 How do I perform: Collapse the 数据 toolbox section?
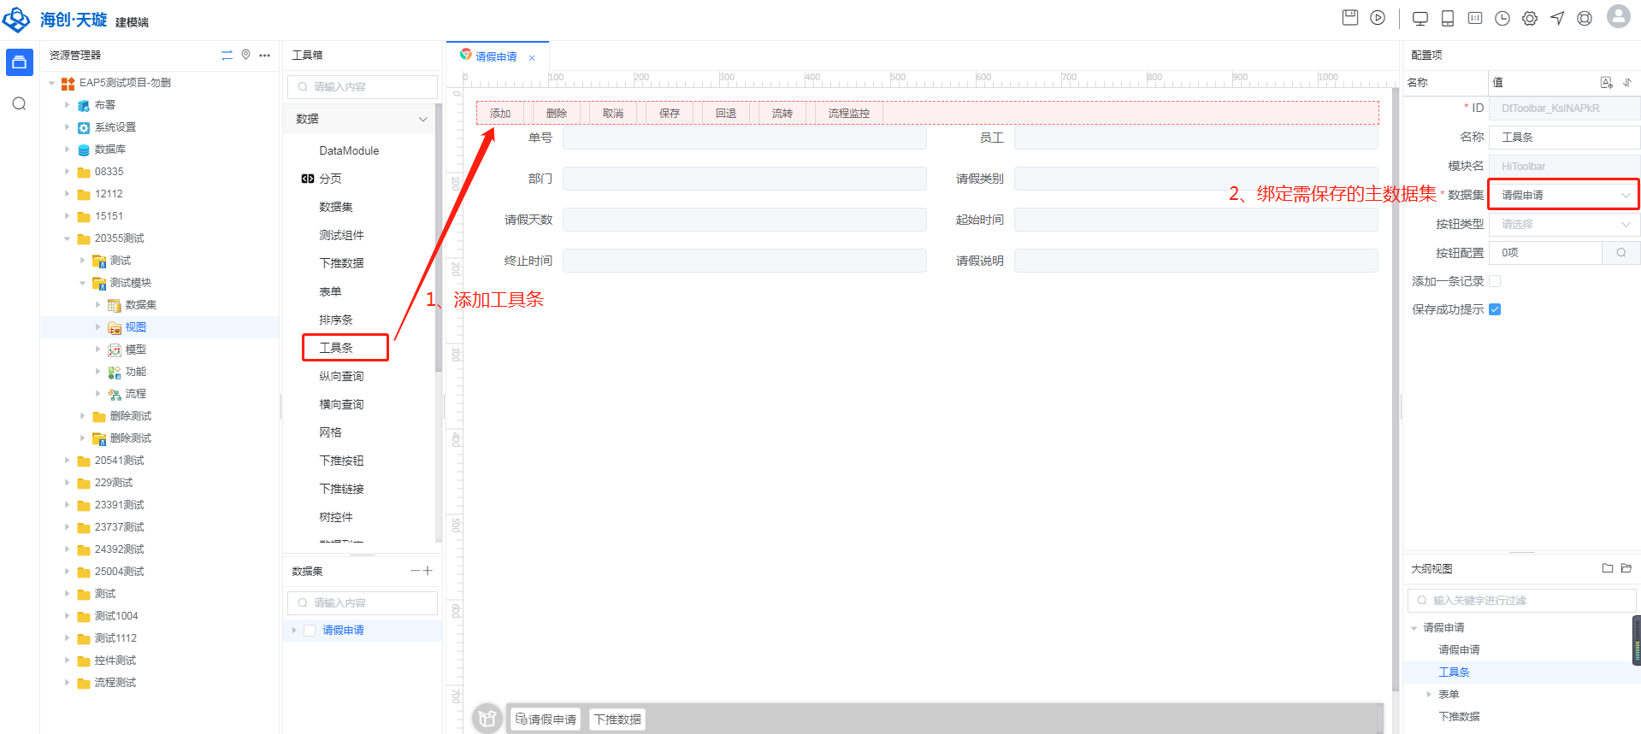click(x=422, y=119)
